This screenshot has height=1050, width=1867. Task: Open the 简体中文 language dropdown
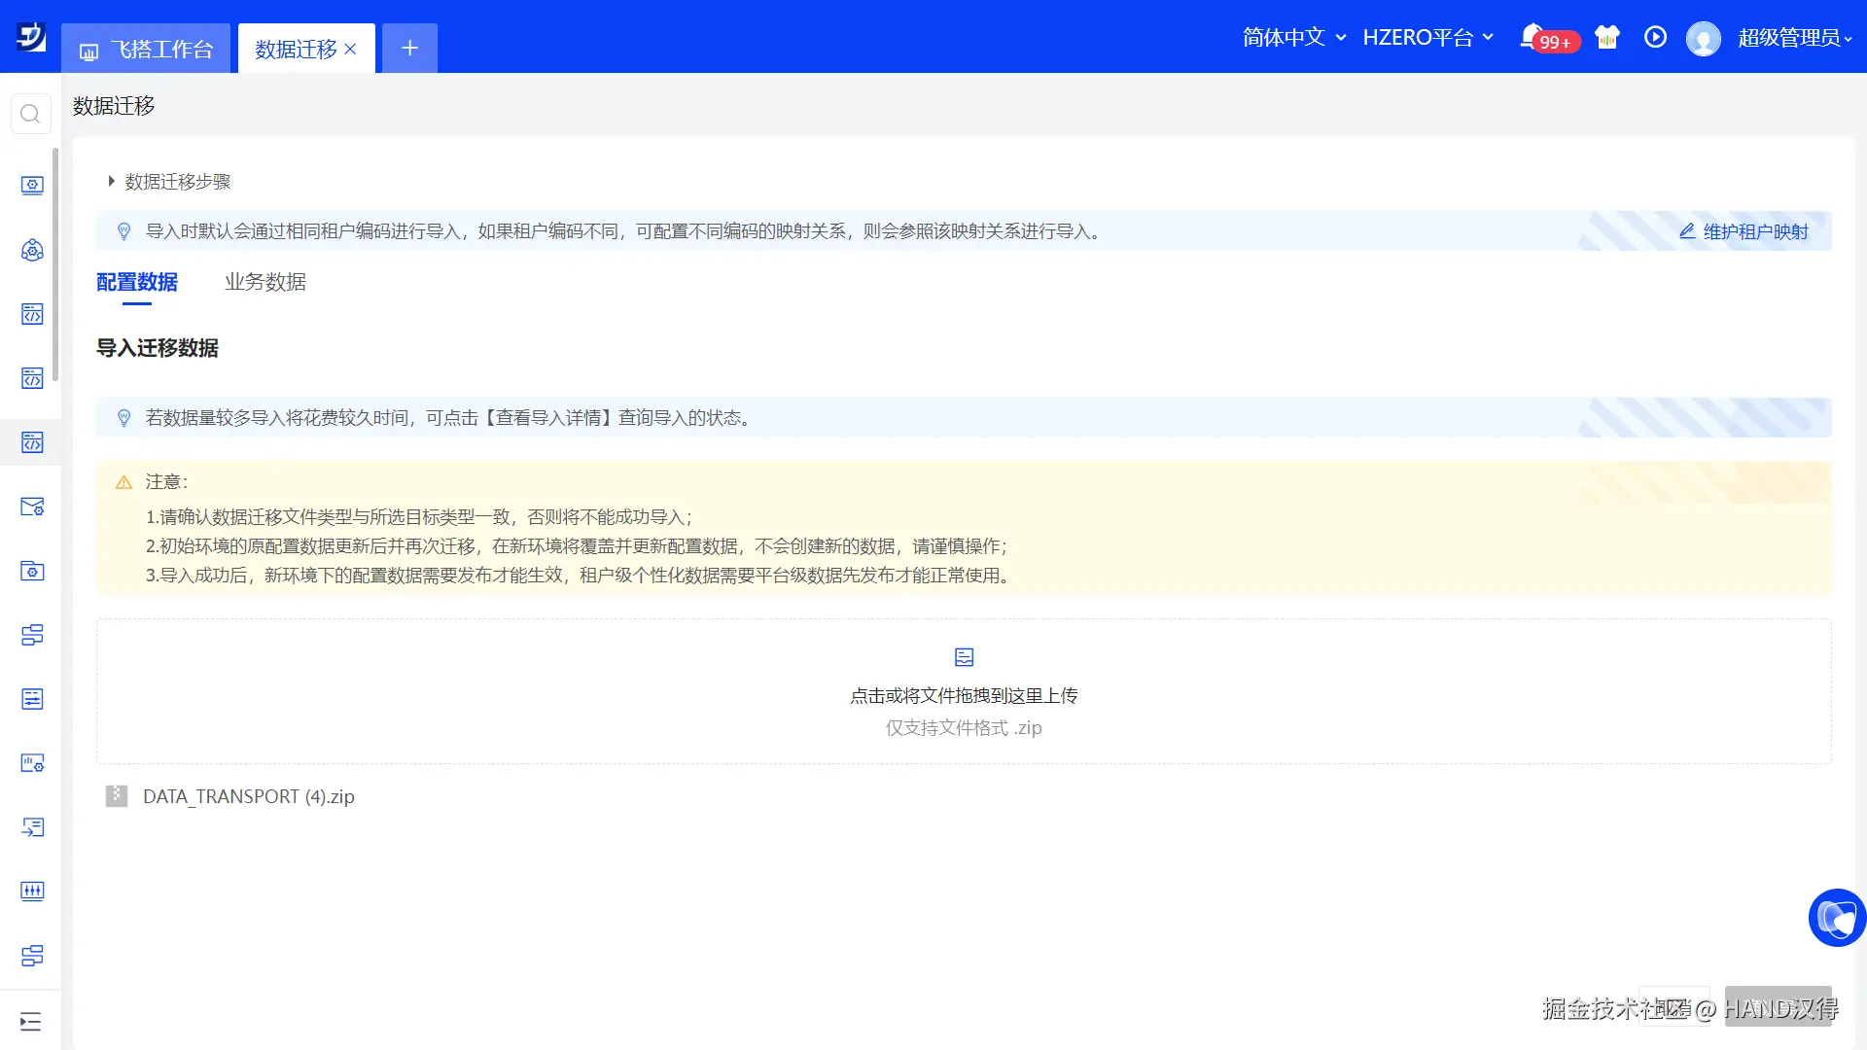click(x=1293, y=37)
